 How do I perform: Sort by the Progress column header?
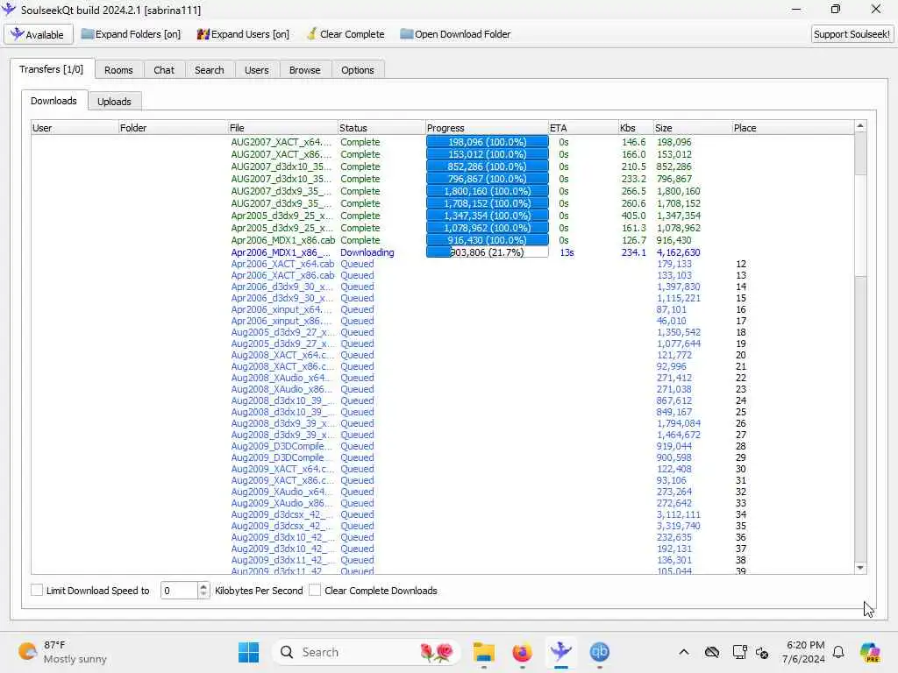pyautogui.click(x=487, y=128)
